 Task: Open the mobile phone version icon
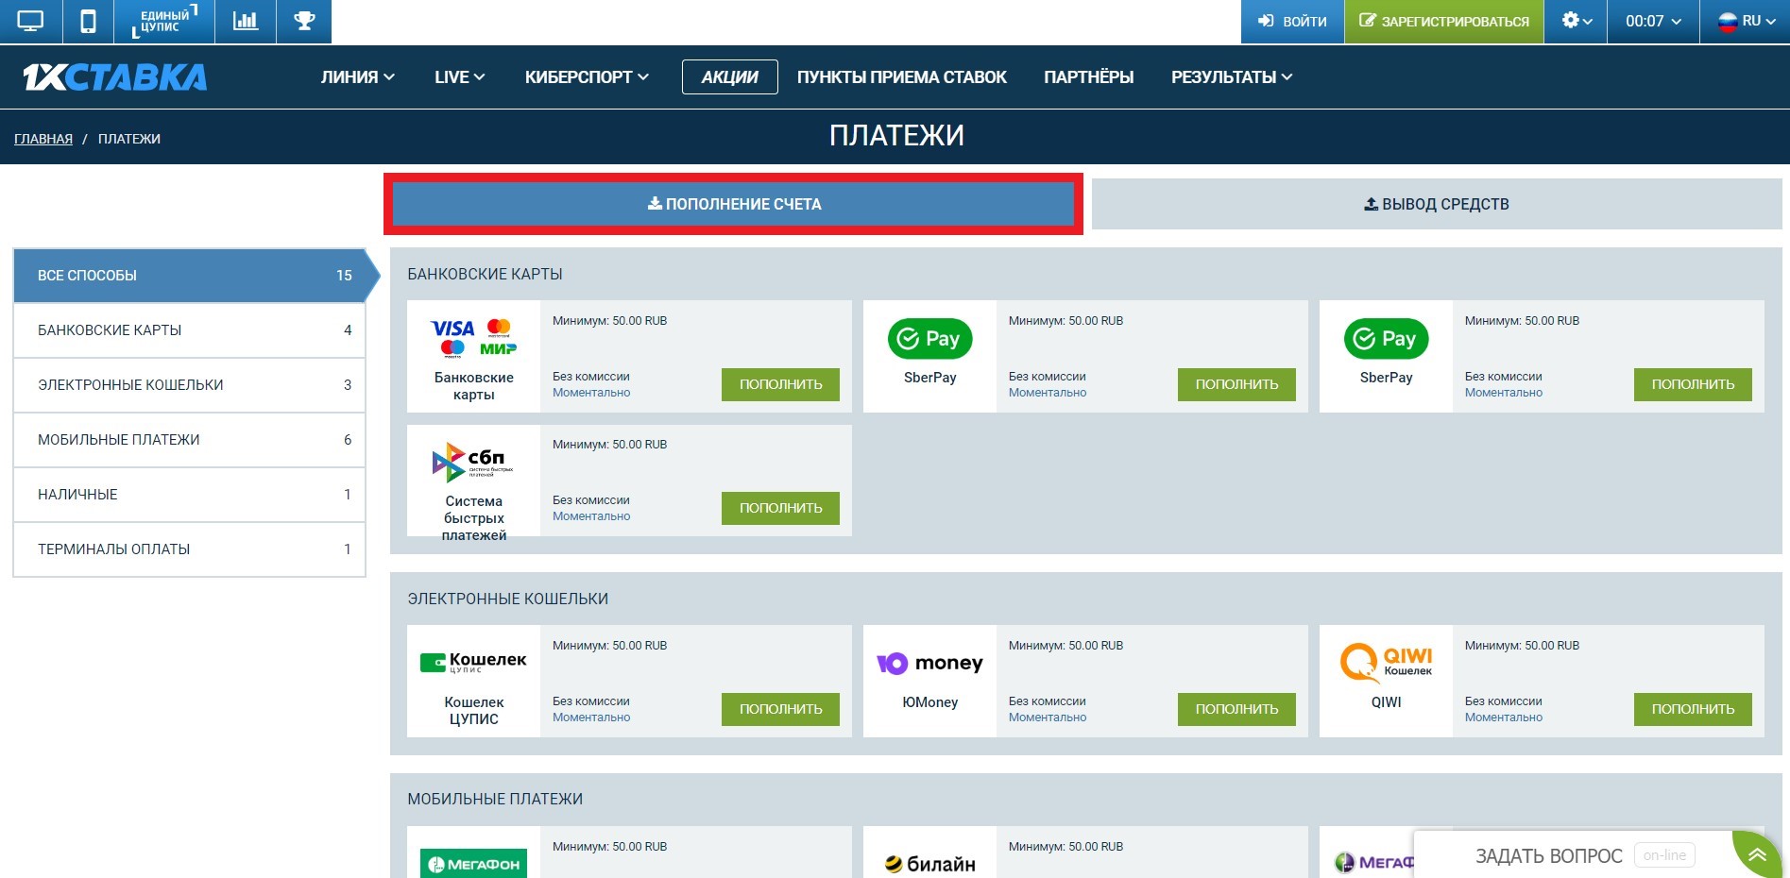[88, 21]
